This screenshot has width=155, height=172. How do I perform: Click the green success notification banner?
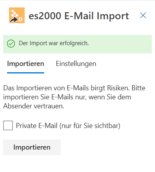pos(77,44)
